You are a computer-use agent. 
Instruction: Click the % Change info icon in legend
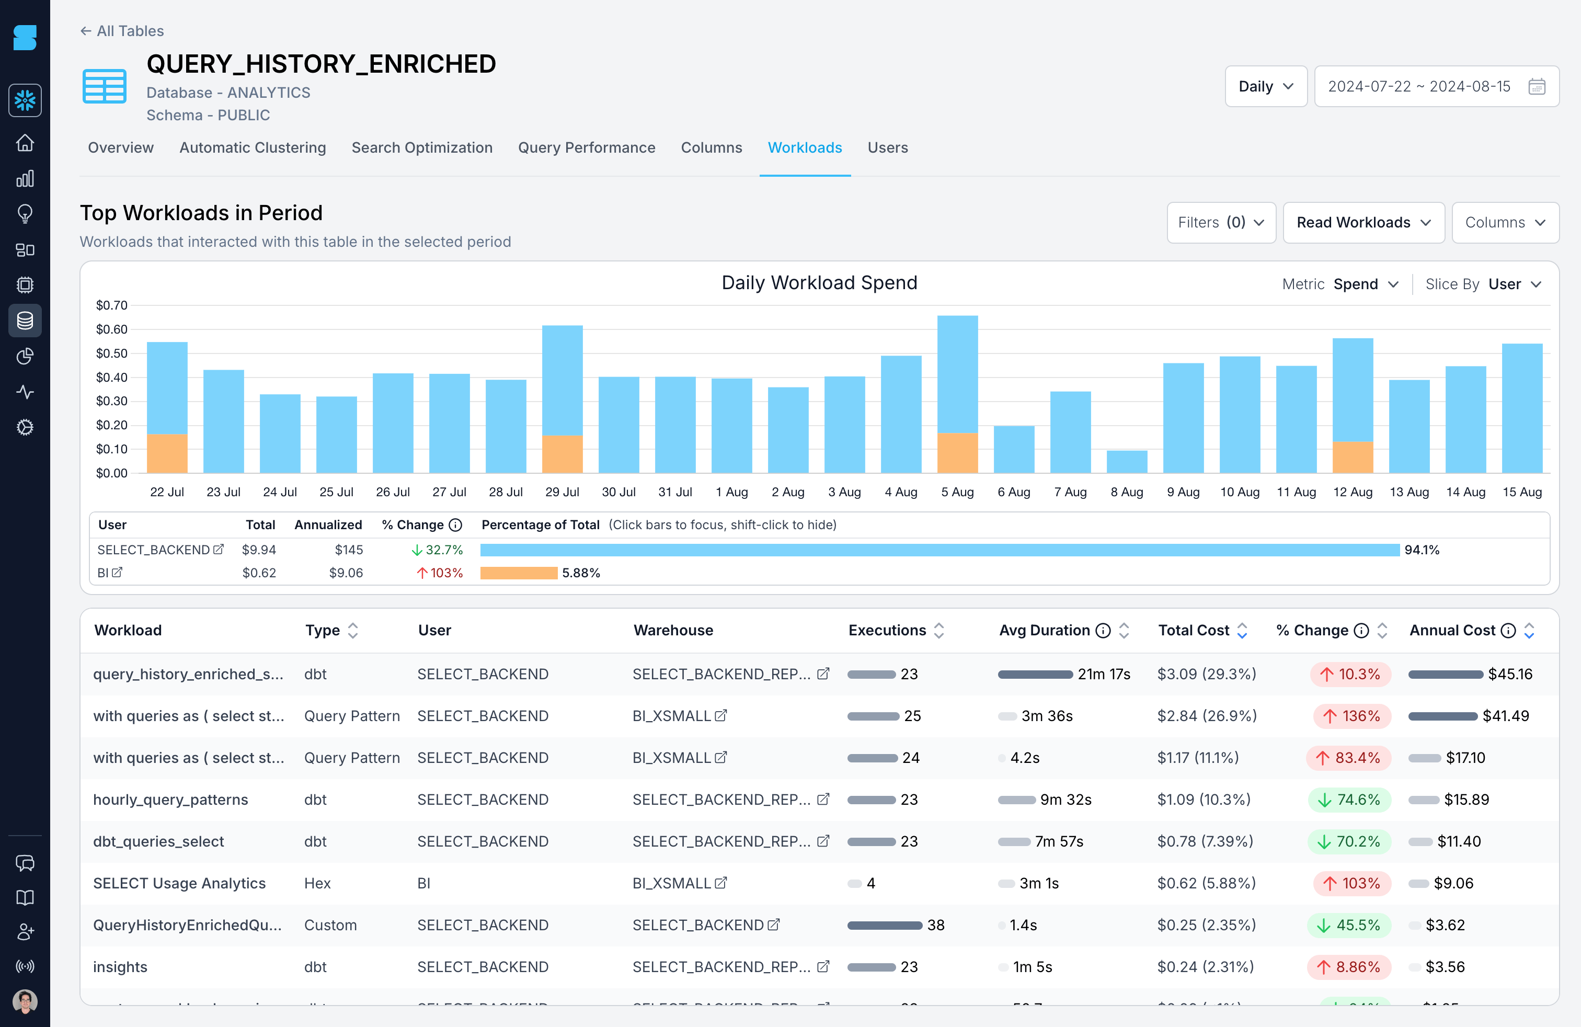pyautogui.click(x=455, y=525)
